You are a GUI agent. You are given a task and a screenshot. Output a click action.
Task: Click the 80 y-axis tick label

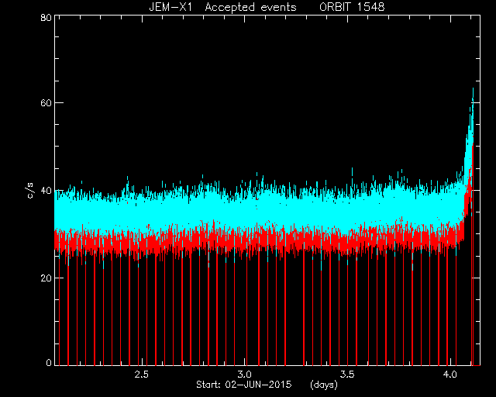pos(46,17)
